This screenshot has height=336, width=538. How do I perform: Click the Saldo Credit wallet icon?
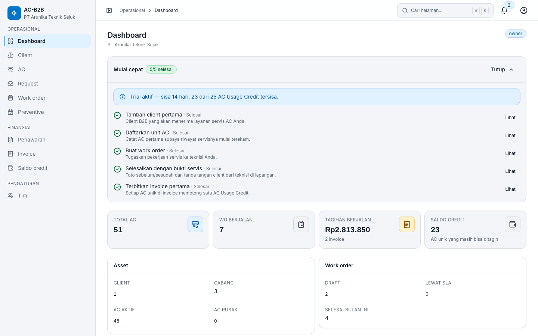click(513, 224)
